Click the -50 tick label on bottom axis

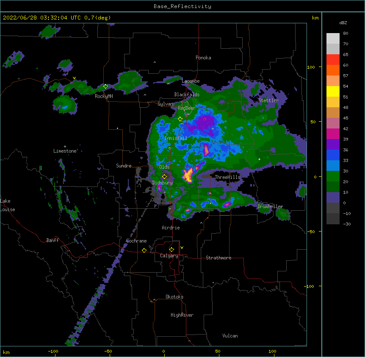tap(108, 351)
